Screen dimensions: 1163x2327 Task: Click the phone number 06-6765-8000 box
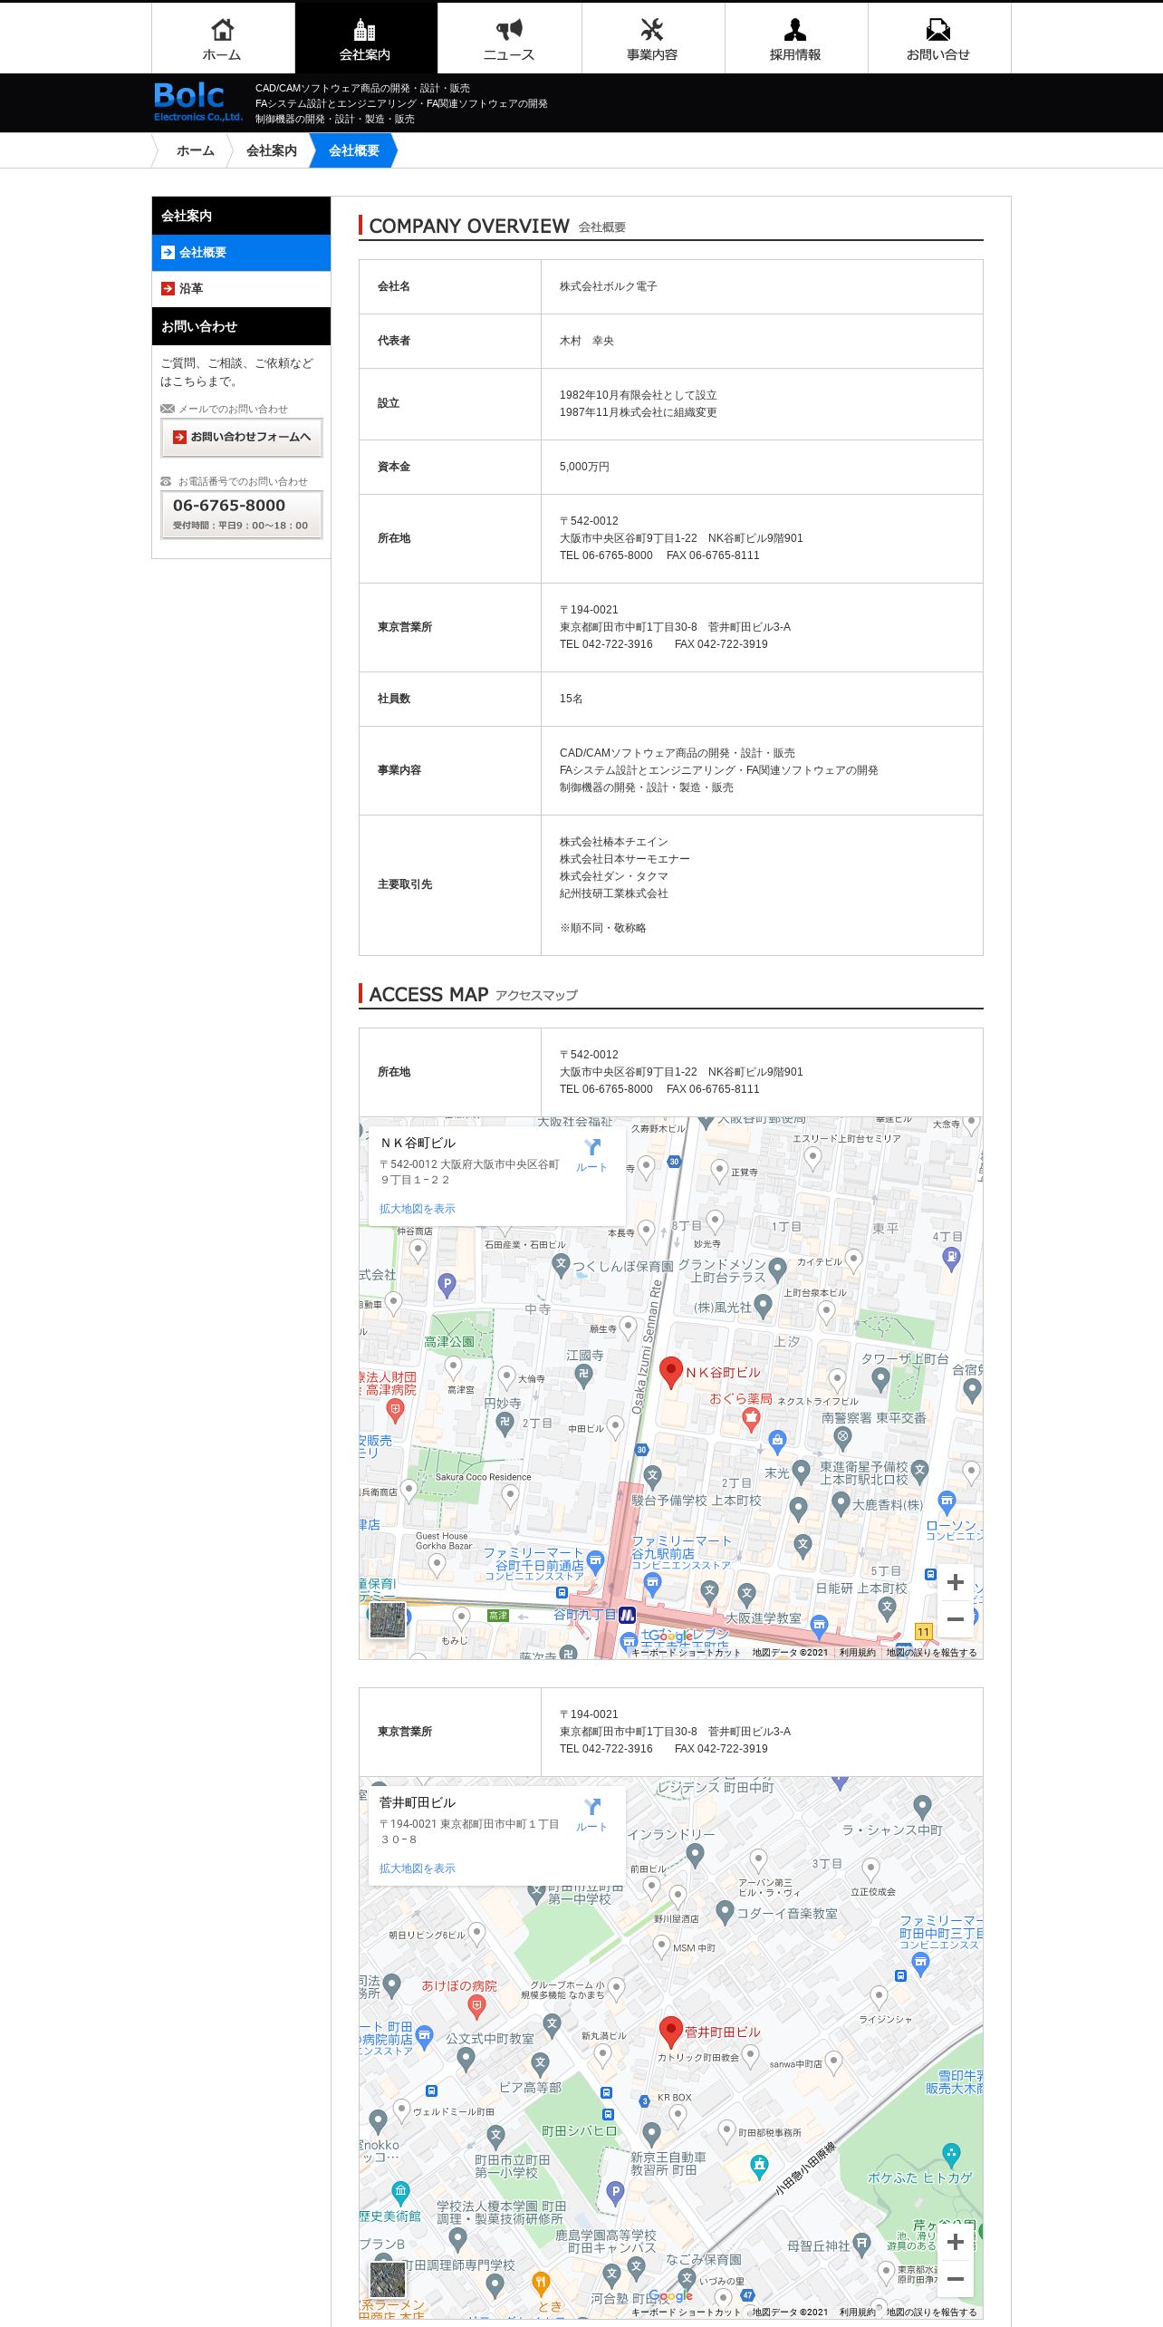tap(242, 515)
